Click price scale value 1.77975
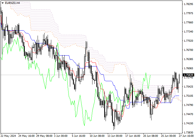Viewport: 195px width, 139px height. pyautogui.click(x=189, y=13)
